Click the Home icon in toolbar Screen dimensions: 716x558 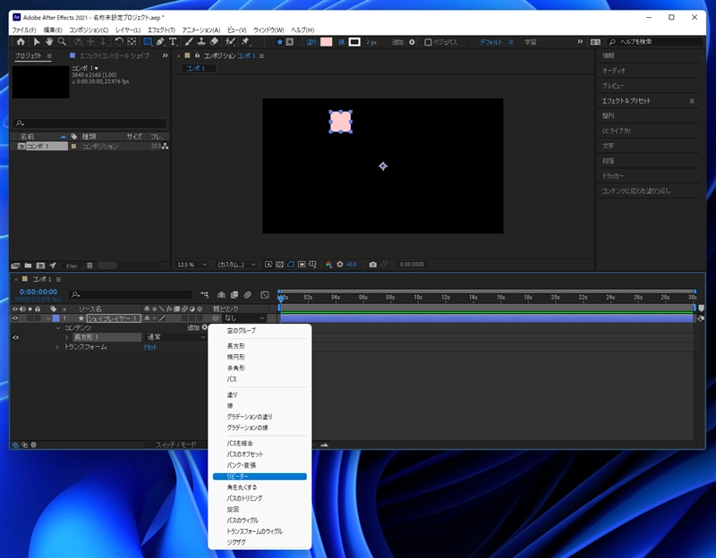(21, 41)
